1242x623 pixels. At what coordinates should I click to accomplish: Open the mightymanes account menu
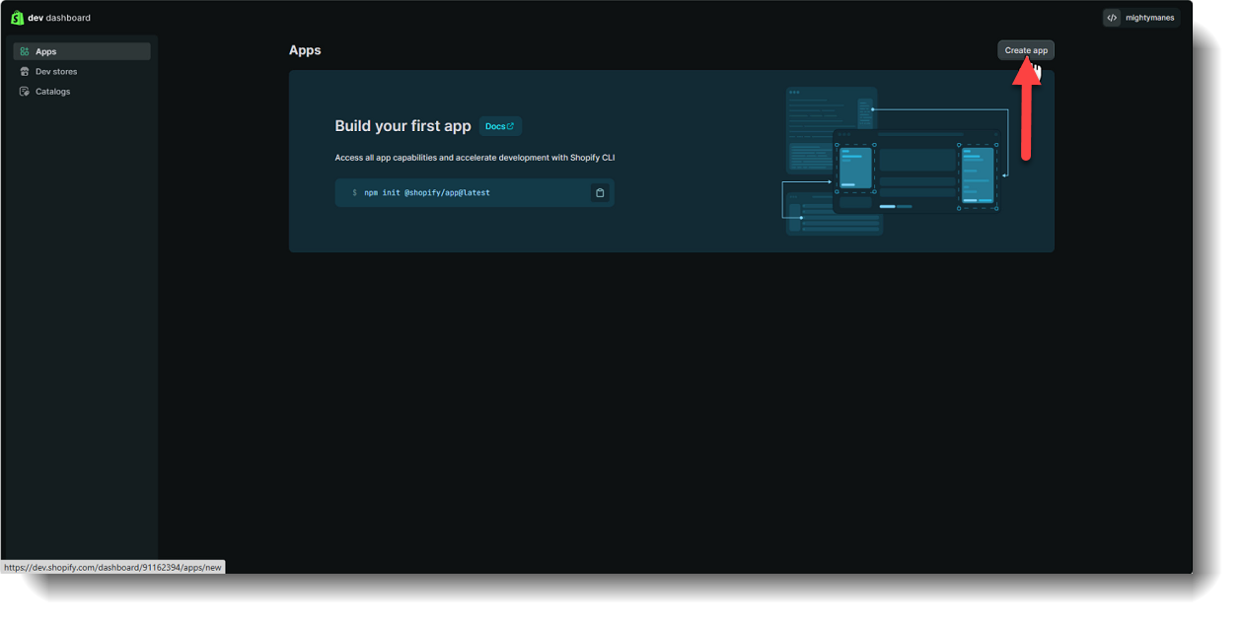[x=1141, y=18]
